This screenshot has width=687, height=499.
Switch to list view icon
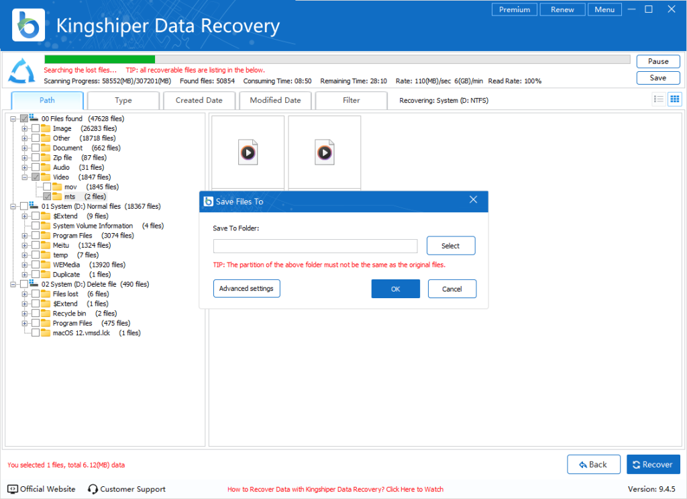coord(658,99)
